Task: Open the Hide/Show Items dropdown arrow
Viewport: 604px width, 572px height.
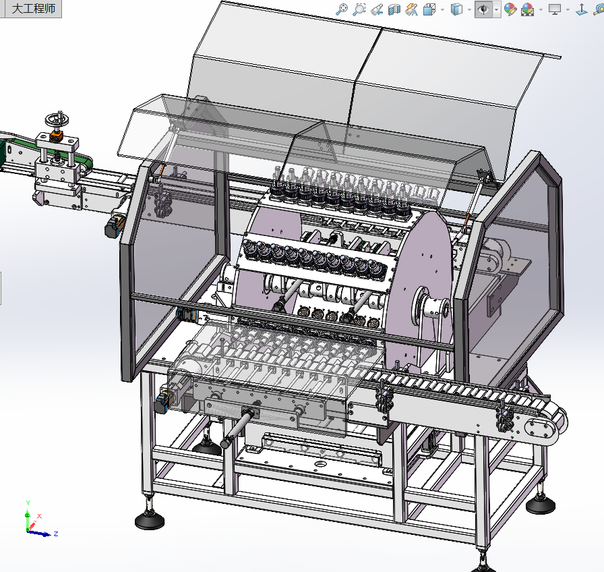Action: [496, 9]
